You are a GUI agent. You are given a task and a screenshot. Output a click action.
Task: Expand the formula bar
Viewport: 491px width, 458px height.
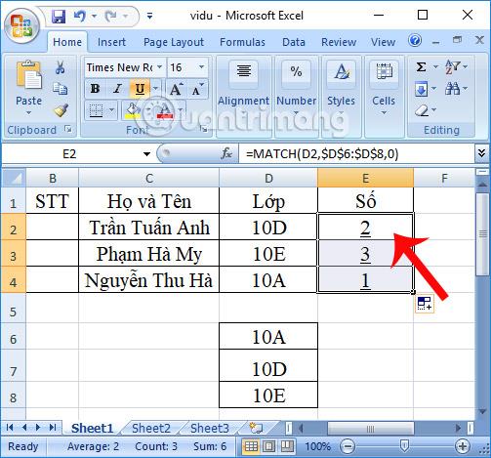pyautogui.click(x=481, y=153)
